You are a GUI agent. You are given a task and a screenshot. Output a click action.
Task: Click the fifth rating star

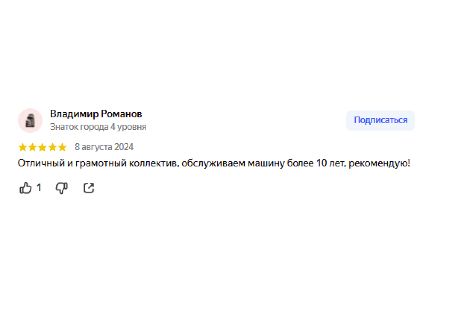click(x=62, y=147)
